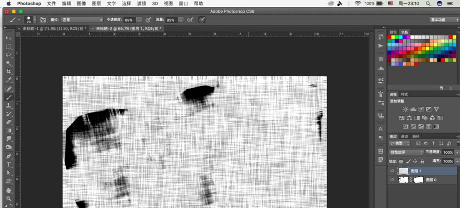Image resolution: width=460 pixels, height=208 pixels.
Task: Open the 文件 menu
Action: (x=52, y=4)
